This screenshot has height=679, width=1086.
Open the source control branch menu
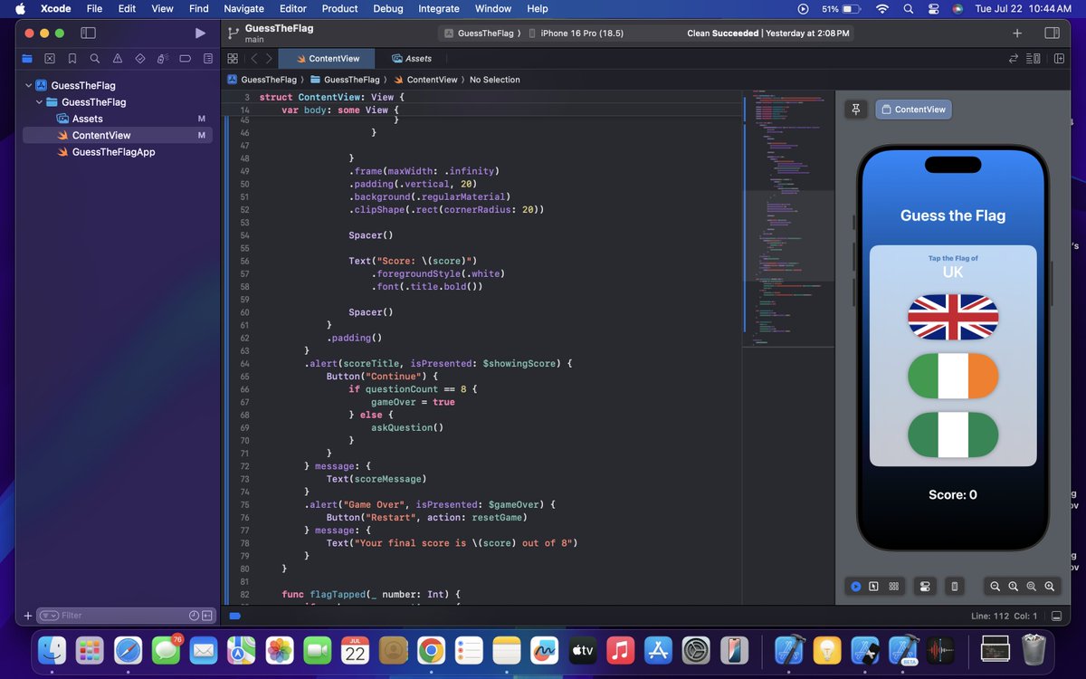tap(233, 33)
